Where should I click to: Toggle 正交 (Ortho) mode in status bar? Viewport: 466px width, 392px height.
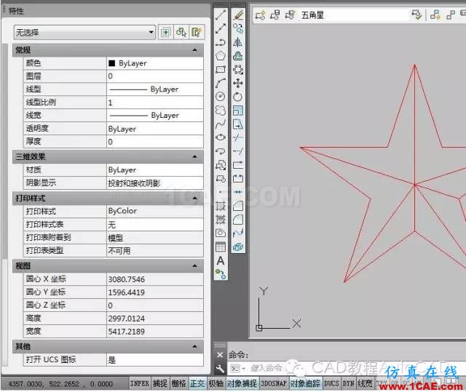click(x=197, y=383)
